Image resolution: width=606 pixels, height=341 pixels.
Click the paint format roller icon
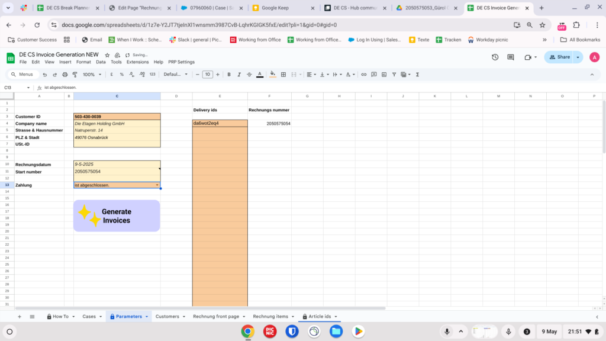(75, 75)
